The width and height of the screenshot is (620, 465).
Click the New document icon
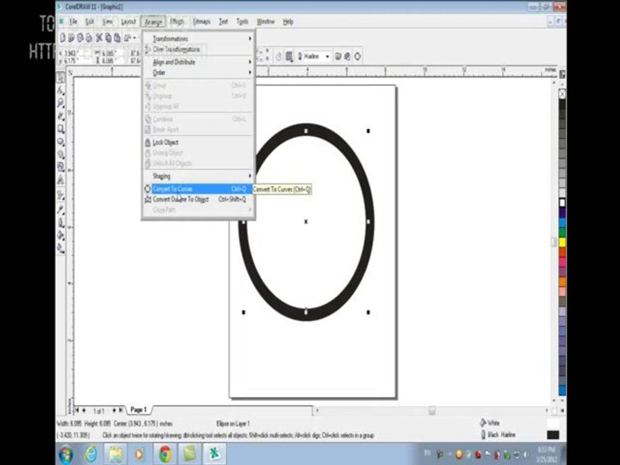[63, 37]
